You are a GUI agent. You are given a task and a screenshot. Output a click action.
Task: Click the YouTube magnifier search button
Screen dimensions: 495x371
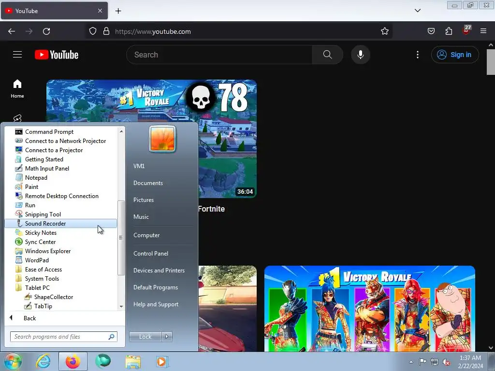tap(327, 55)
